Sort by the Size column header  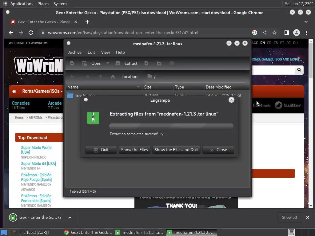(x=158, y=87)
